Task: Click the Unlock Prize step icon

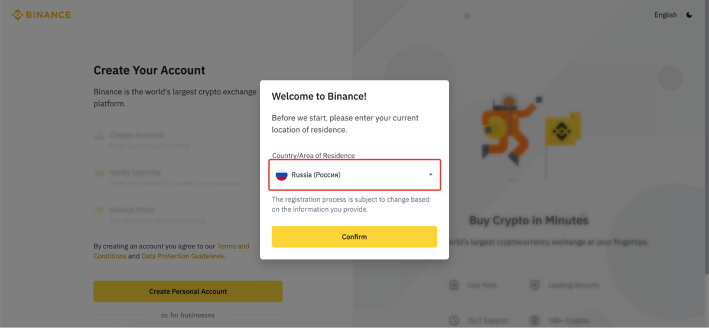Action: (x=100, y=210)
